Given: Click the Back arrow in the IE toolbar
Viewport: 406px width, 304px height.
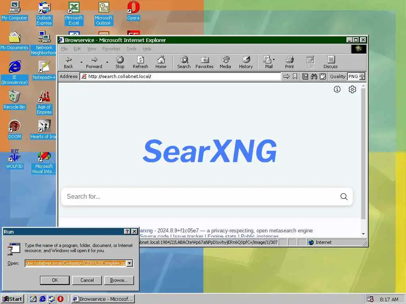Looking at the screenshot, I should [x=68, y=62].
